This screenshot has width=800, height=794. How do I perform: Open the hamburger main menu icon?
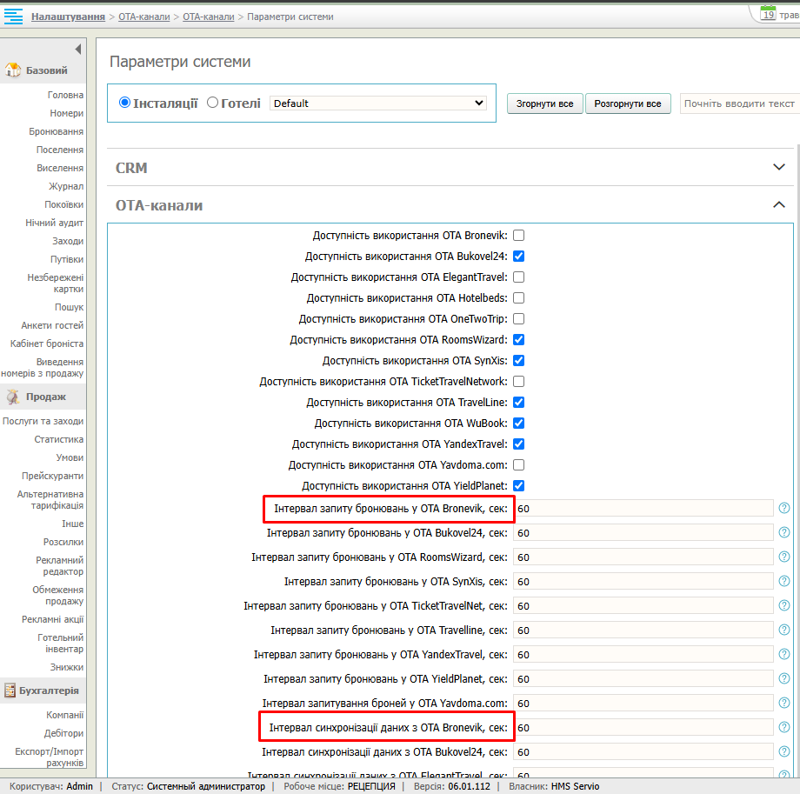(x=13, y=16)
